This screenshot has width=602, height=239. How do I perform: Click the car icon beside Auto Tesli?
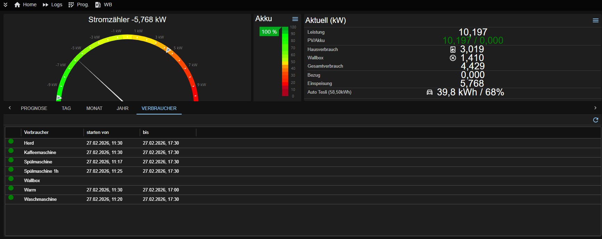point(430,92)
